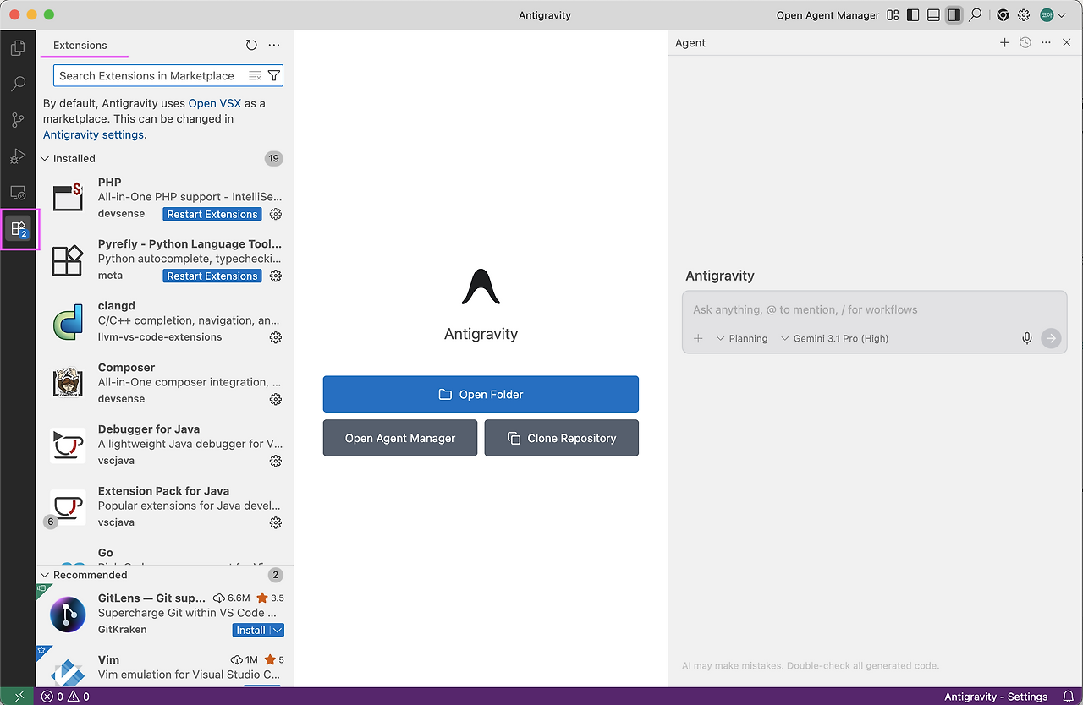Open manage gear for Extension Pack for Java
This screenshot has width=1083, height=705.
click(275, 523)
